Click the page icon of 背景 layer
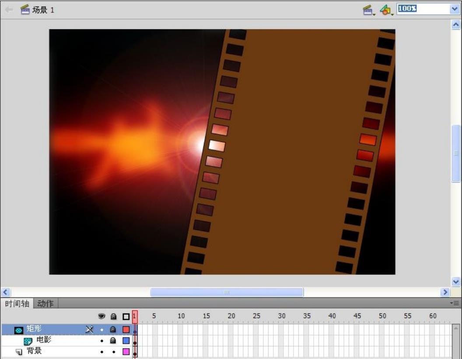 19,352
